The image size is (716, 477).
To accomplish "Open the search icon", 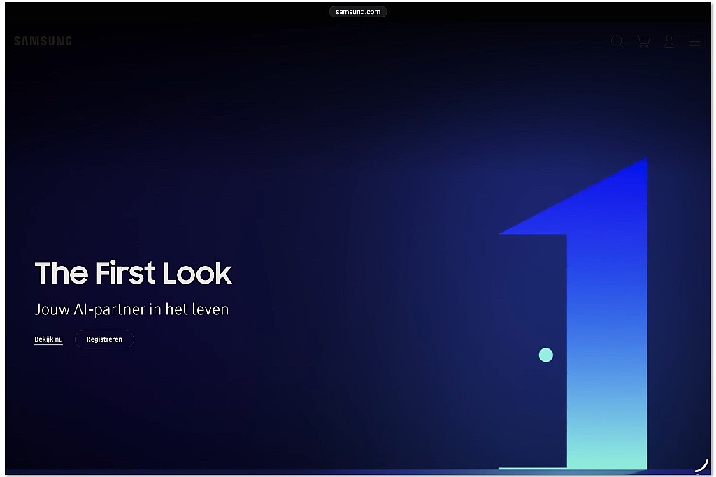I will coord(617,41).
